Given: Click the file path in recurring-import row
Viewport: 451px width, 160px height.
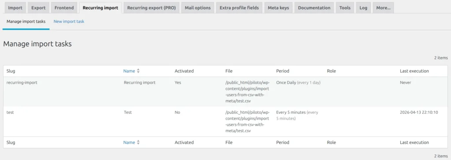Looking at the screenshot, I should pyautogui.click(x=248, y=91).
